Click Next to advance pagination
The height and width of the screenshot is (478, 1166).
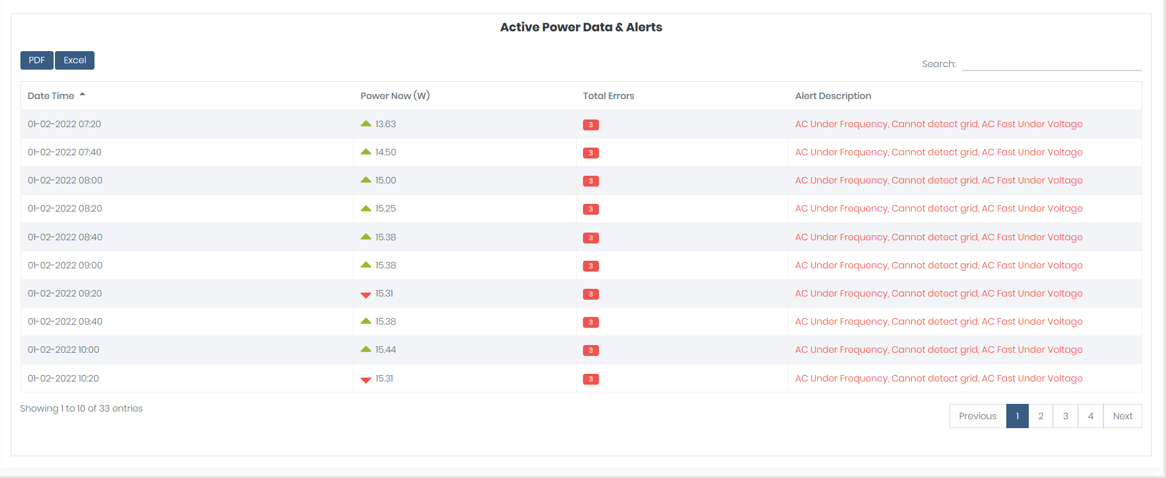pyautogui.click(x=1122, y=416)
